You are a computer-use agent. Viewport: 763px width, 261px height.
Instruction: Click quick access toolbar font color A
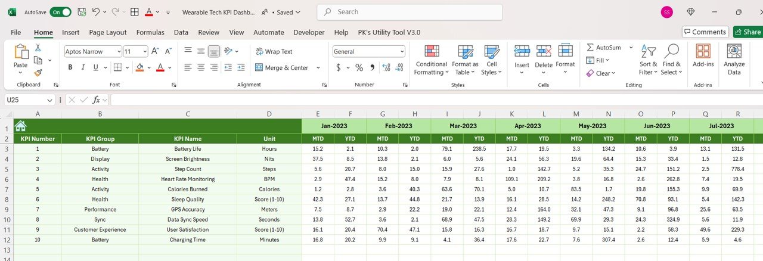pos(149,12)
